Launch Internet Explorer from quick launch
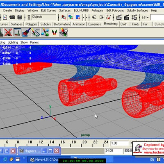164x164 pixels. (5, 159)
